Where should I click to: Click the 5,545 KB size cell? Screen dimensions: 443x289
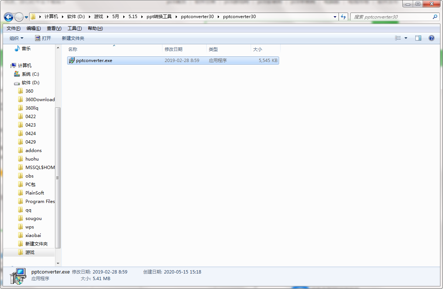click(x=268, y=61)
